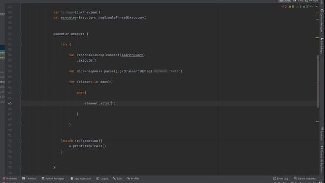This screenshot has width=325, height=183.
Task: Open Emulator side panel
Action: pos(322,133)
